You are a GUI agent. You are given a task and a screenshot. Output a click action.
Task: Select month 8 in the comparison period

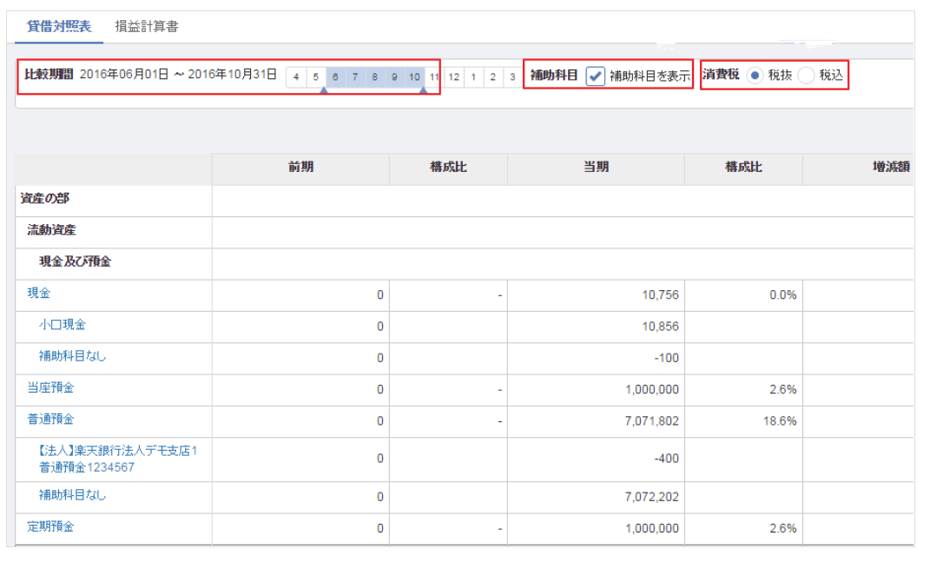(x=375, y=77)
